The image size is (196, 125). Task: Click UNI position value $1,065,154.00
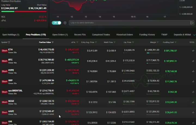(x=47, y=121)
